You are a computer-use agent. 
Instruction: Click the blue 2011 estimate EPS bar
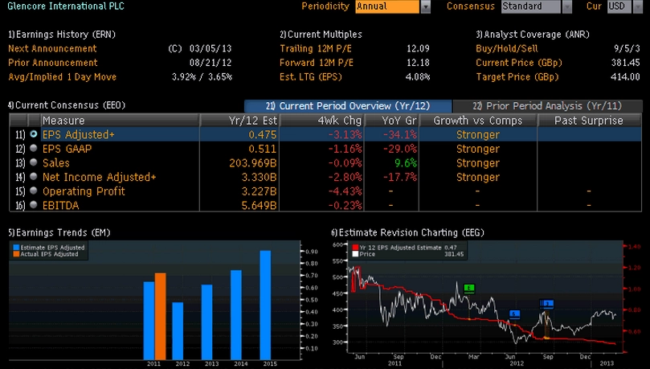[149, 321]
